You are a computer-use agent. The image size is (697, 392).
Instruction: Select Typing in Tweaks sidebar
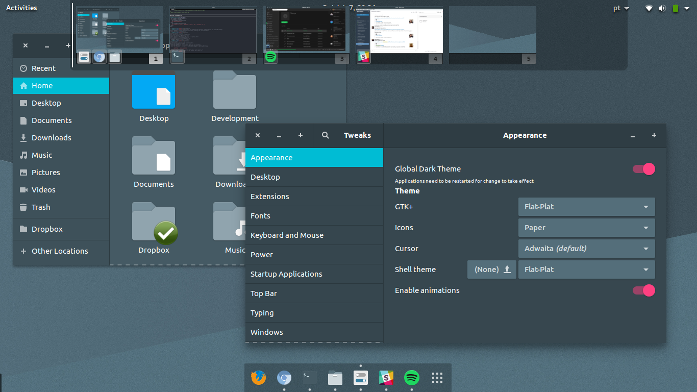[x=314, y=313]
